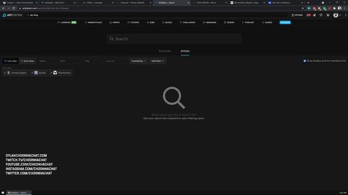Open the Prints menu item
Screen dimensions: 348x195
[x=115, y=23]
